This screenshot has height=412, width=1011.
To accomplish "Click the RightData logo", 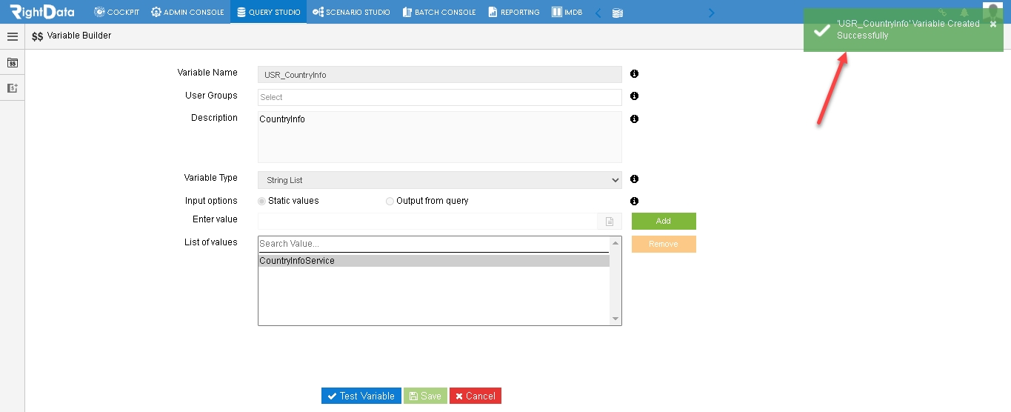I will coord(42,12).
